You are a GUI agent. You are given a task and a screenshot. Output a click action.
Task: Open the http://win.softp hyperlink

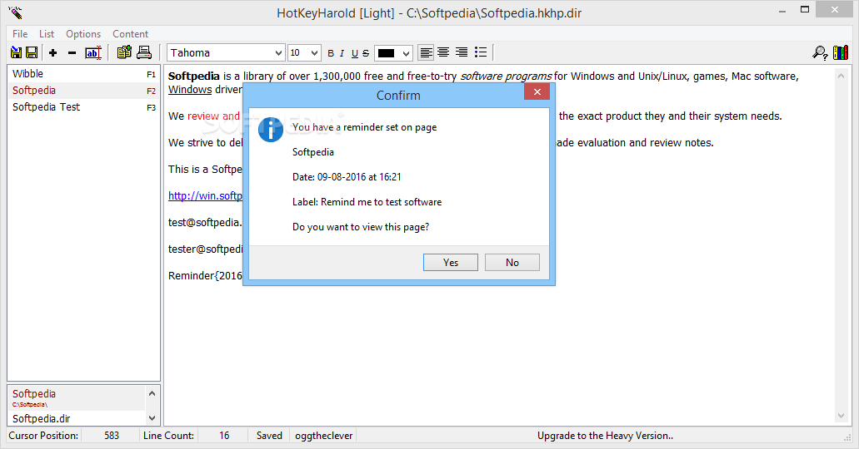205,195
